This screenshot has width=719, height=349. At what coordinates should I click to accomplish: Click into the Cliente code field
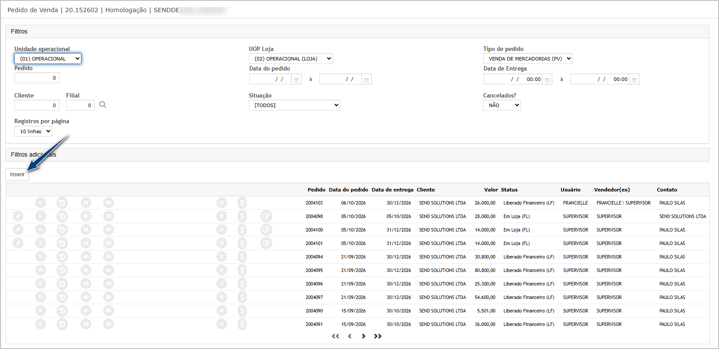(37, 105)
